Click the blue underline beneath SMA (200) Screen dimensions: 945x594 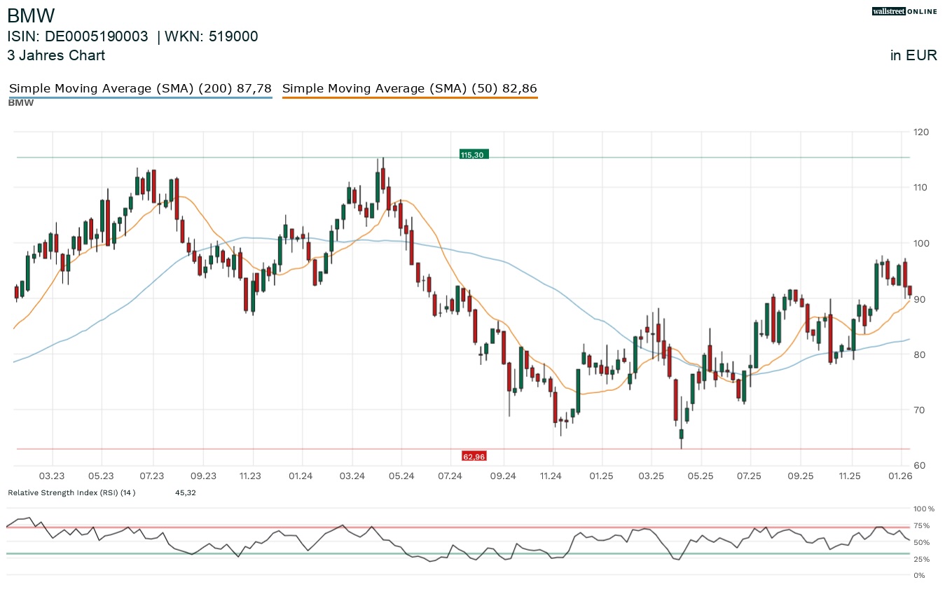(x=140, y=98)
